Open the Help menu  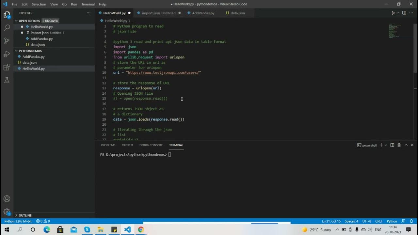click(103, 4)
